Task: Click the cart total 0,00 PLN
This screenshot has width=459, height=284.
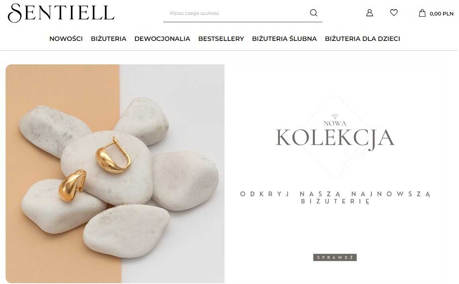Action: [x=441, y=14]
